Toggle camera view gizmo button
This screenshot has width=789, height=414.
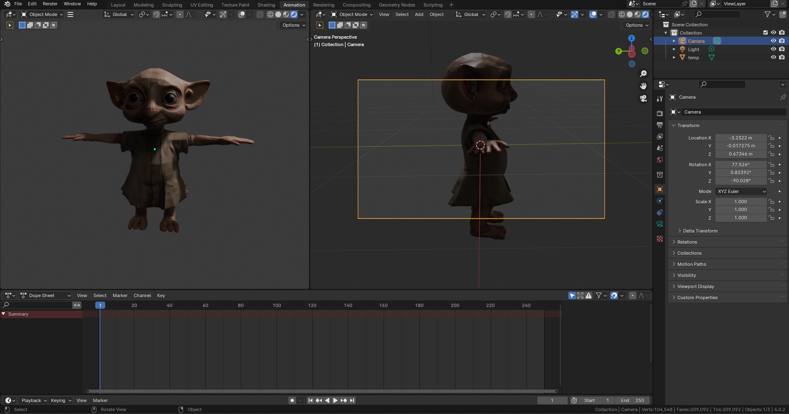(x=643, y=98)
